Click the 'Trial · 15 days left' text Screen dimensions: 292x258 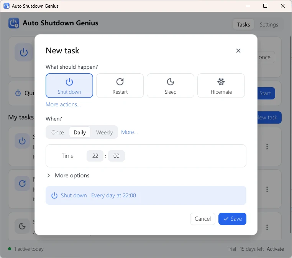point(246,249)
